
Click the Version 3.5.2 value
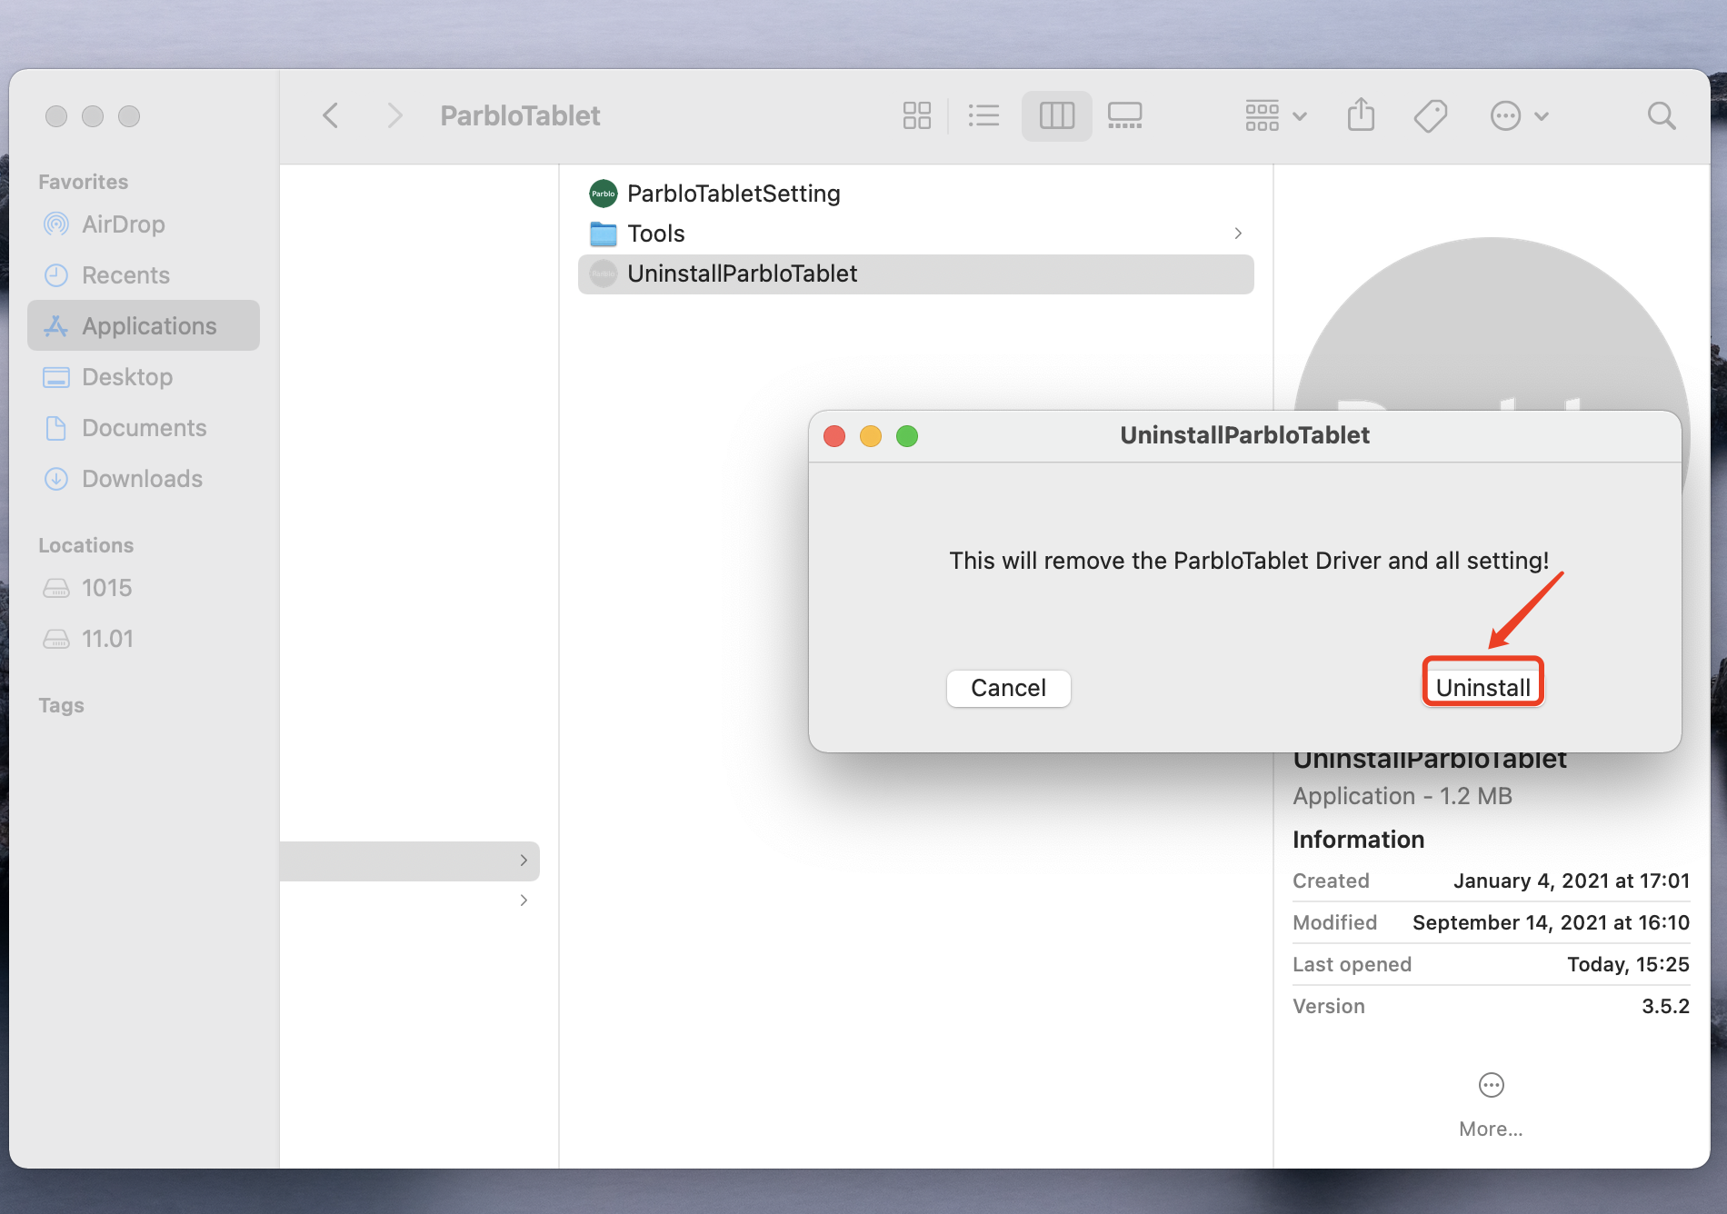1665,1006
